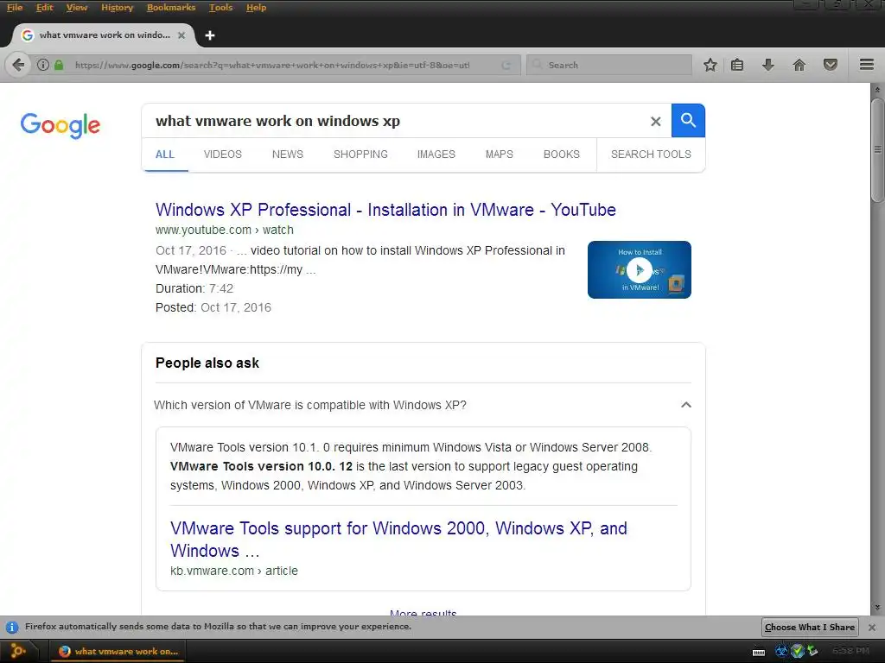Open SEARCH TOOLS options
Image resolution: width=885 pixels, height=663 pixels.
click(651, 155)
